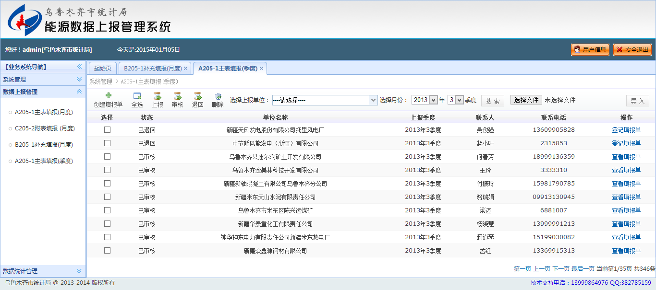
Task: Click the 退回 return icon
Action: (198, 96)
